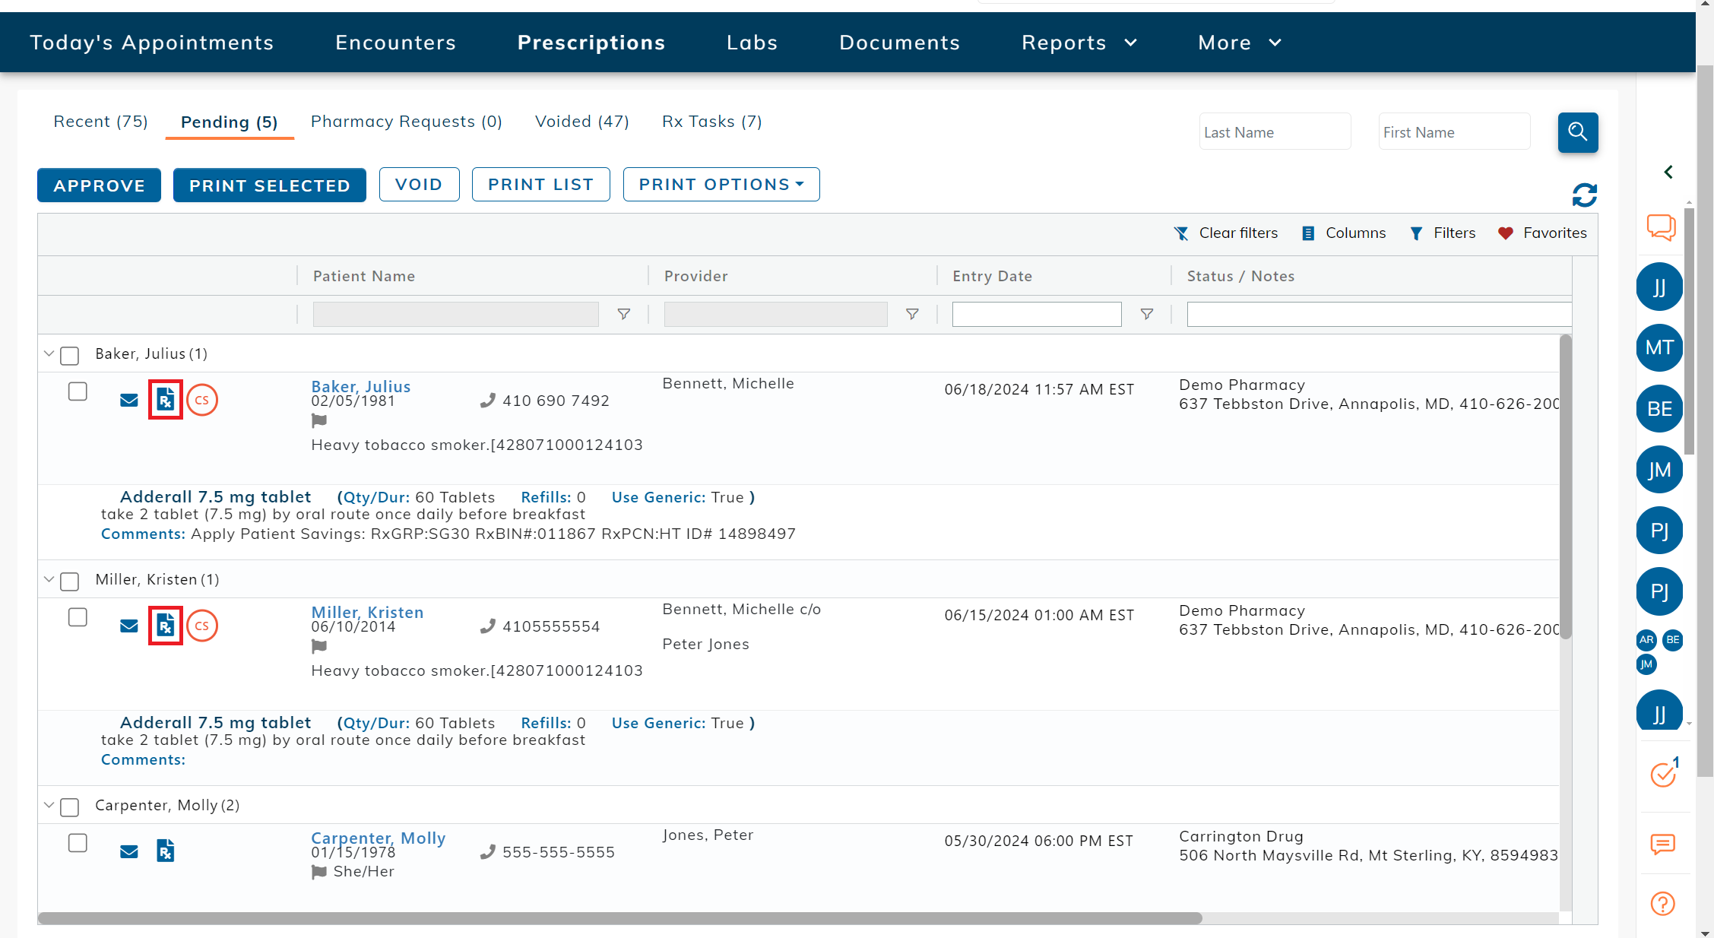Click CS controlled substance badge for Miller, Kristen
The height and width of the screenshot is (938, 1714).
(202, 626)
